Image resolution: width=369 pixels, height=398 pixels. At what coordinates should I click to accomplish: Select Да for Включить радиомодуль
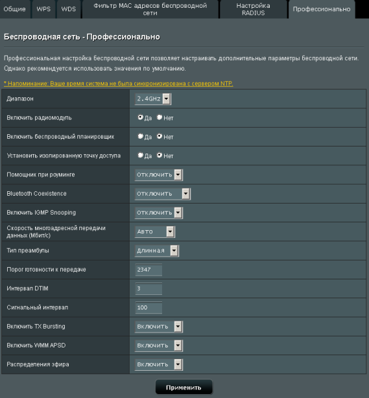(140, 117)
